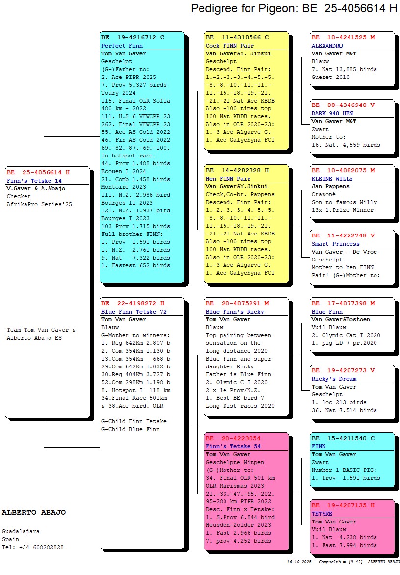Click the ALBERTO ABAJO owner heading
400x575 pixels.
coord(34,512)
